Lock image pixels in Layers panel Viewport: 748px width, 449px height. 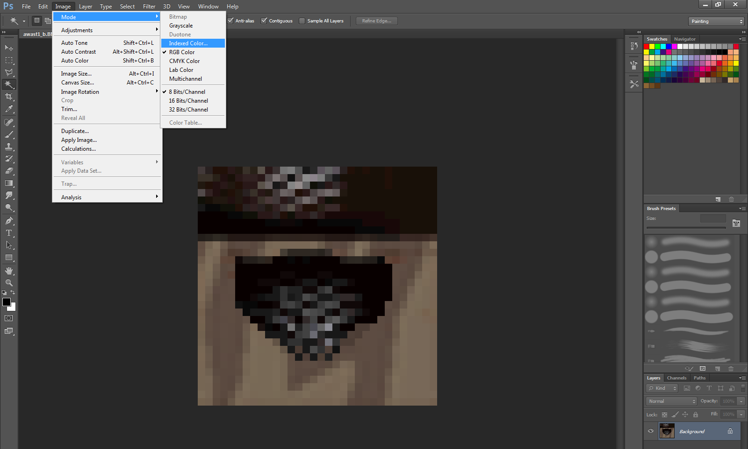click(675, 414)
